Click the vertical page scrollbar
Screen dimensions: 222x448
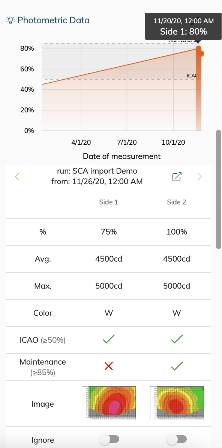click(219, 190)
